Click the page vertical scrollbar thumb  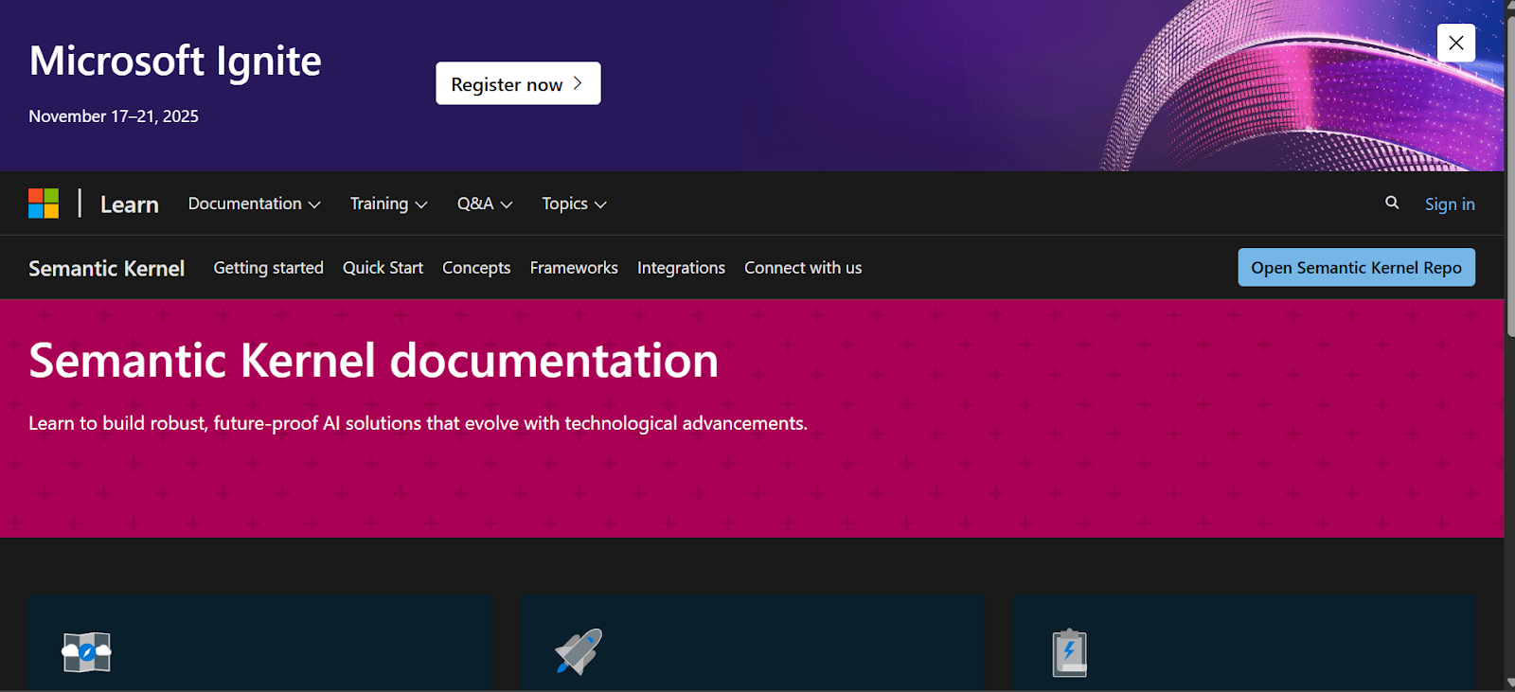coord(1509,175)
